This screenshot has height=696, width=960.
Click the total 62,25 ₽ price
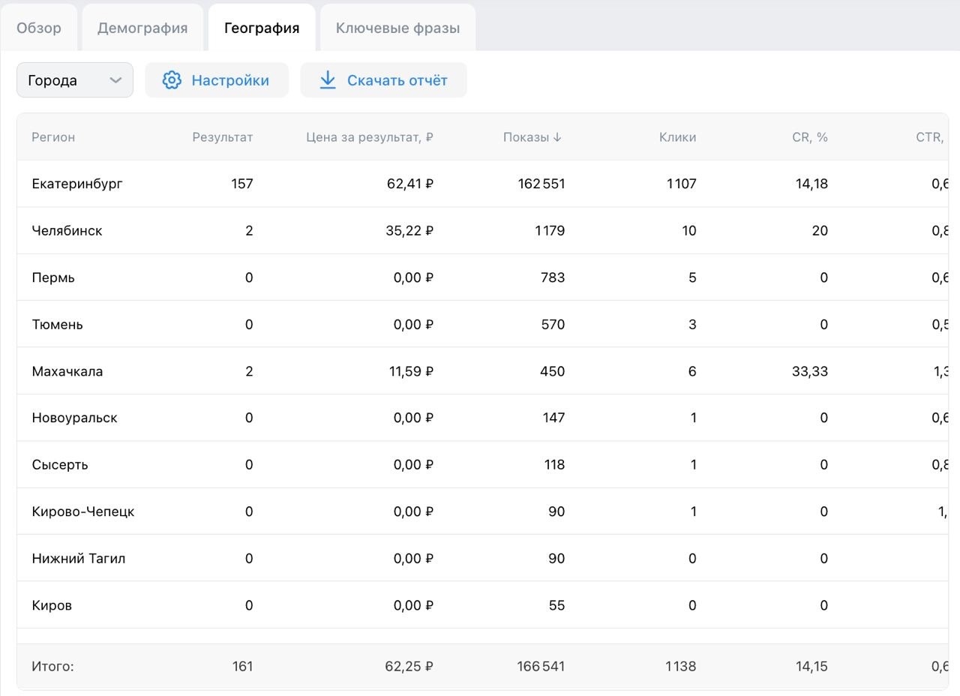click(410, 666)
